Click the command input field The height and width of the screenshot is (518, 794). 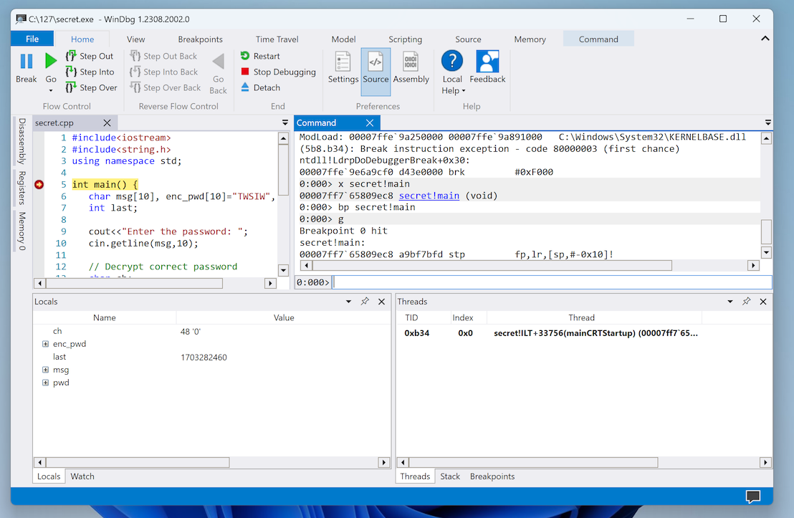pos(552,282)
